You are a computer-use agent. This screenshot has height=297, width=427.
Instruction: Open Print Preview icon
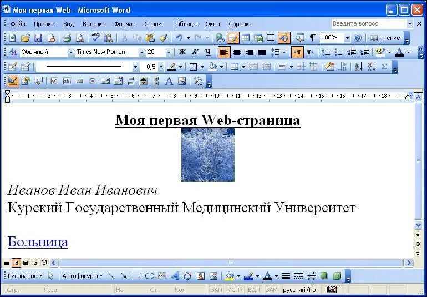coord(80,38)
